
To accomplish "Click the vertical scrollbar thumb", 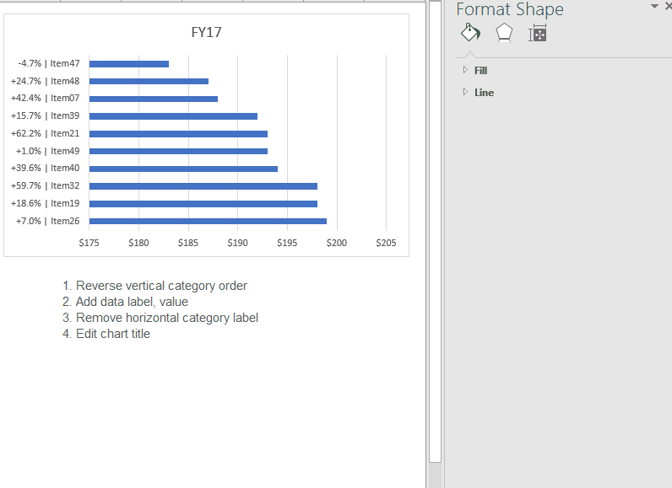I will (436, 228).
